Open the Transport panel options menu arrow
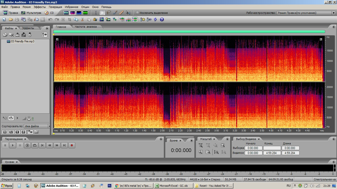This screenshot has width=337, height=189. click(161, 139)
